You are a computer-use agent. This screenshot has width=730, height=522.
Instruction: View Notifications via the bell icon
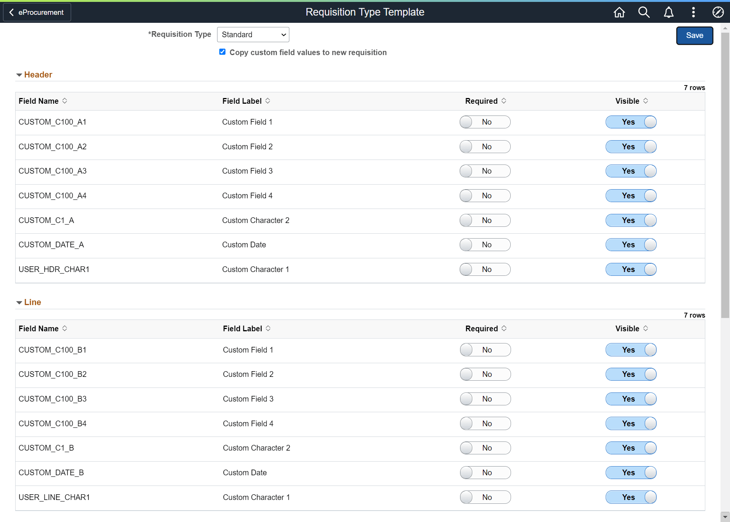coord(668,12)
